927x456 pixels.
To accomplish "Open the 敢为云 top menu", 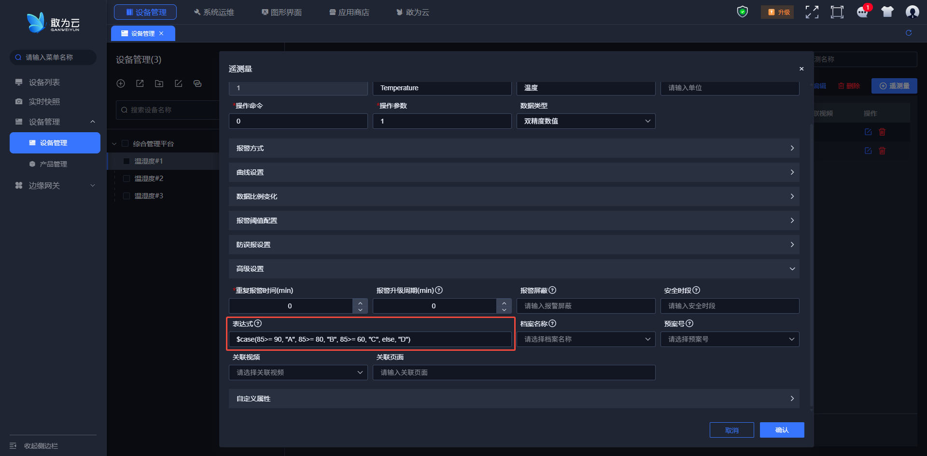I will pos(413,12).
